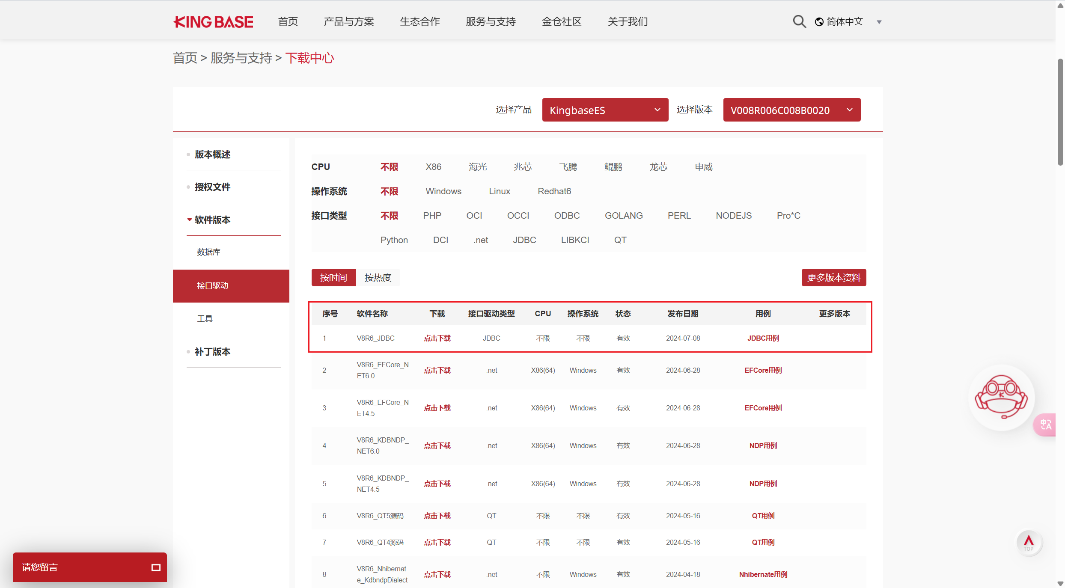Click 点击下载 for V8R6_KDBNDP_NET6.0
The height and width of the screenshot is (588, 1065).
pyautogui.click(x=437, y=445)
